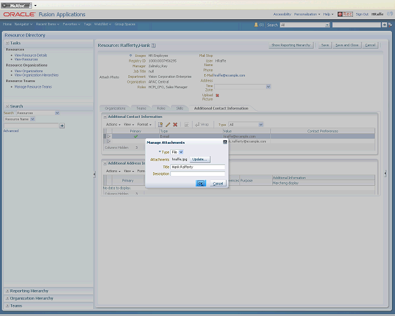The image size is (395, 316).
Task: Click the McAfee toolbar logo
Action: (17, 6)
